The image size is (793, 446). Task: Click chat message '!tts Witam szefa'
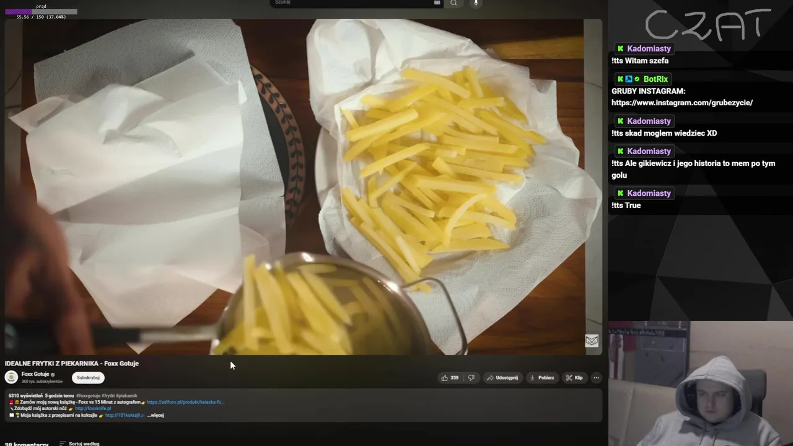(x=640, y=61)
